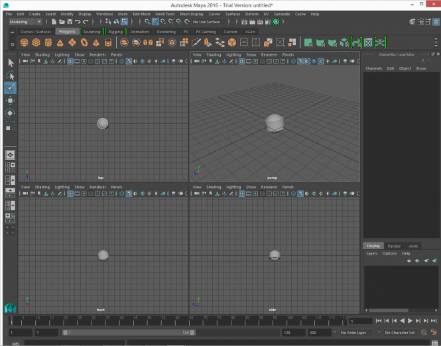Click the playback end time field showing 120
The image size is (441, 346).
pos(294,333)
